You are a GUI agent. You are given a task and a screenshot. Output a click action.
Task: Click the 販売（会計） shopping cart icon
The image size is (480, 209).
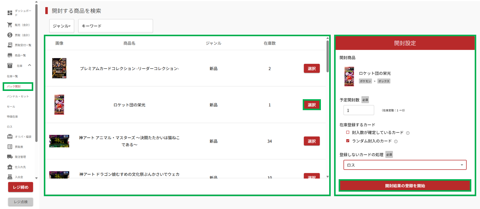[x=10, y=25]
